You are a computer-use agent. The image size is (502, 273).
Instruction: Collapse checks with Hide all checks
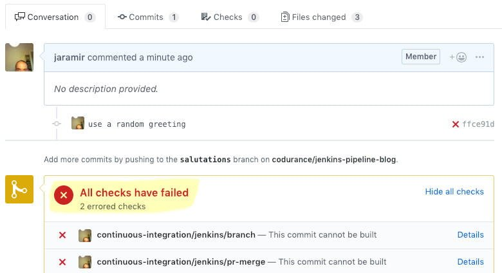[x=454, y=192]
